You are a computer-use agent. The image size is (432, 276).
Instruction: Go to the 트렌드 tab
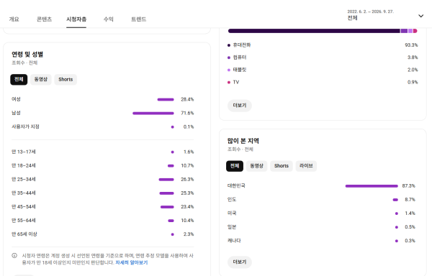(x=138, y=19)
